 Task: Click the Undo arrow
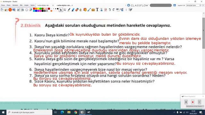[110, 10]
